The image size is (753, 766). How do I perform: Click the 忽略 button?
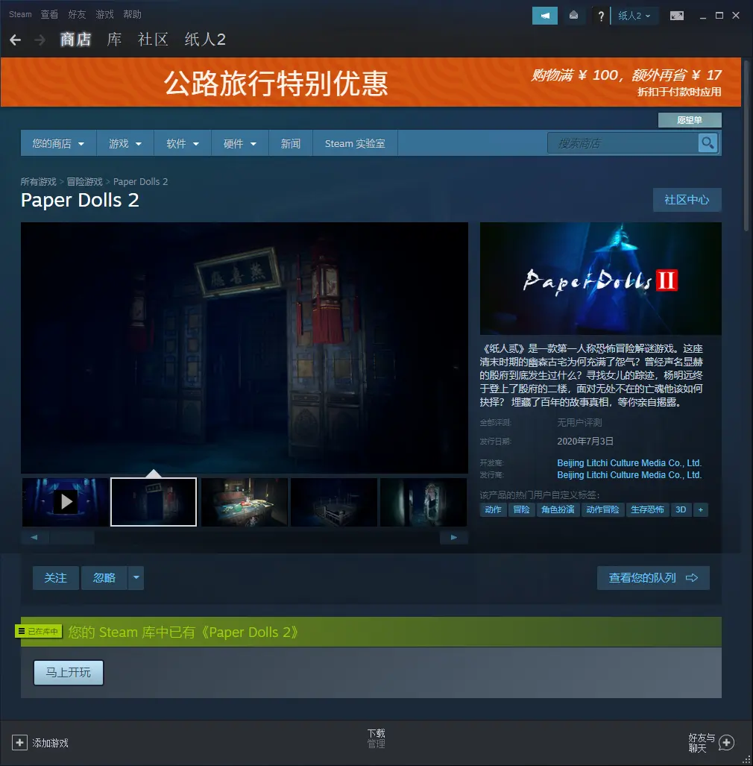pyautogui.click(x=104, y=577)
